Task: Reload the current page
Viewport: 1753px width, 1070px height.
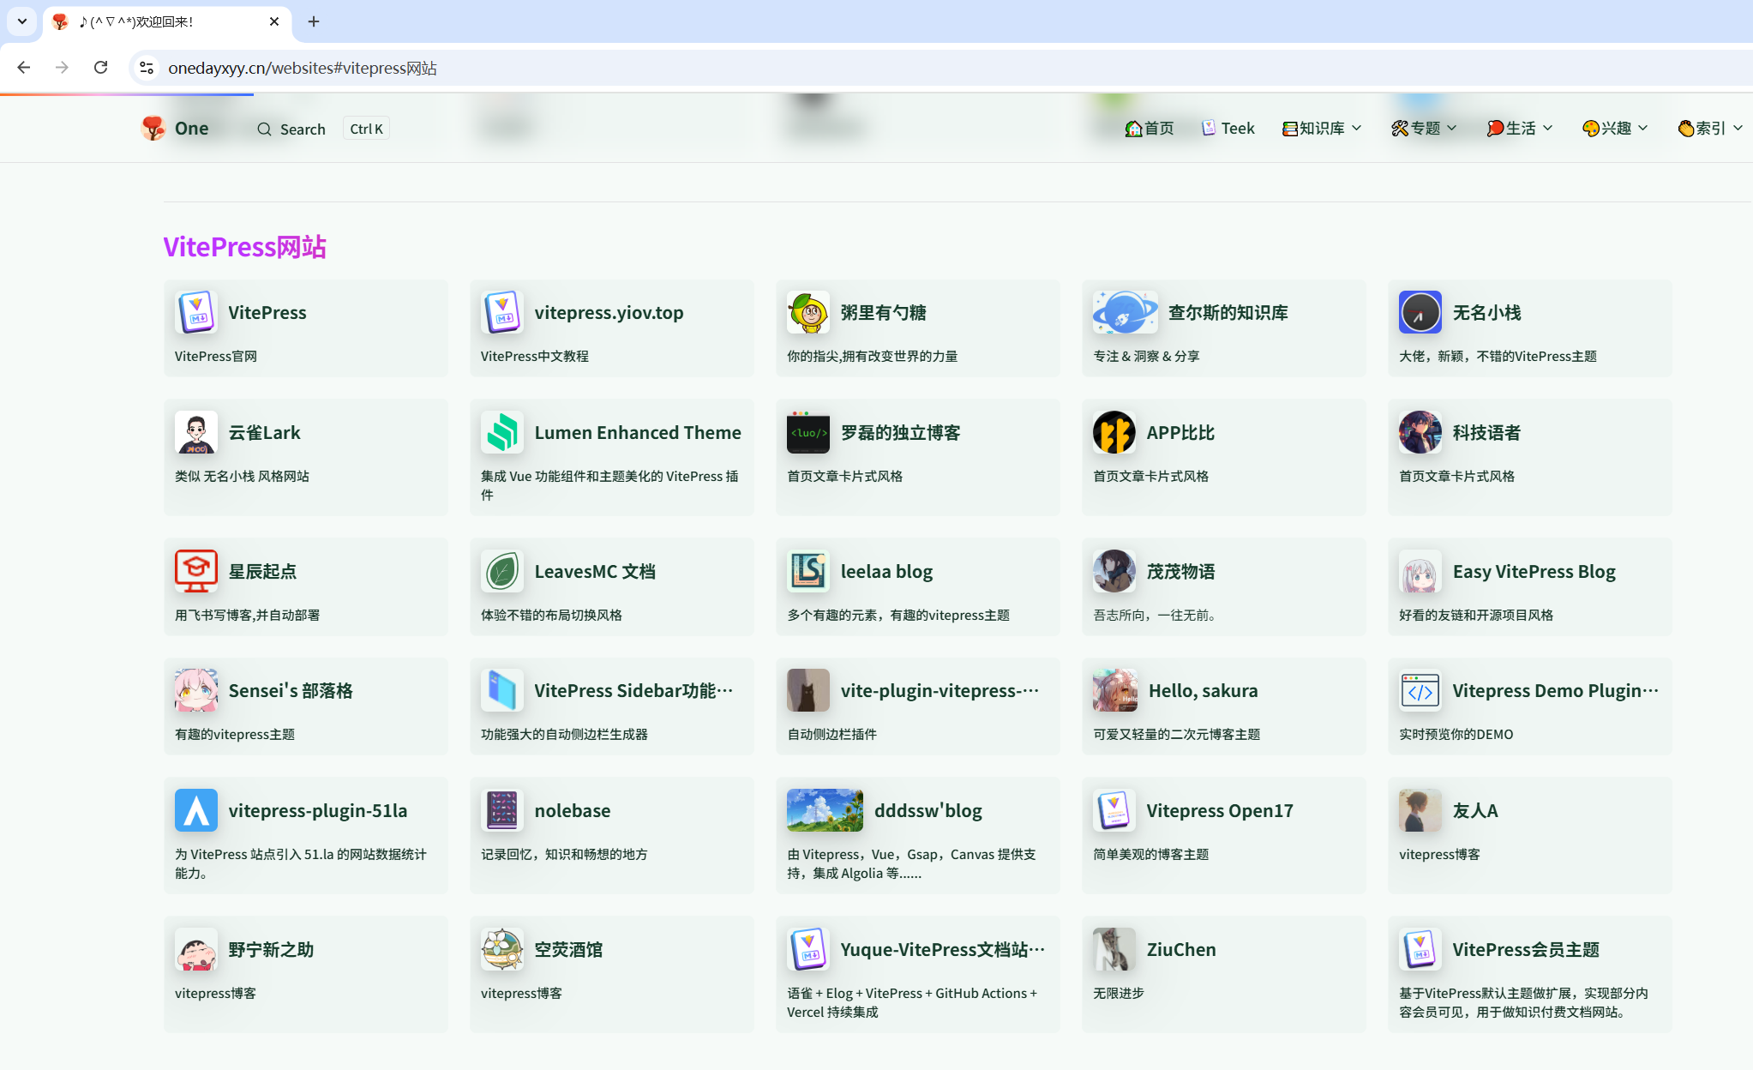Action: [101, 67]
